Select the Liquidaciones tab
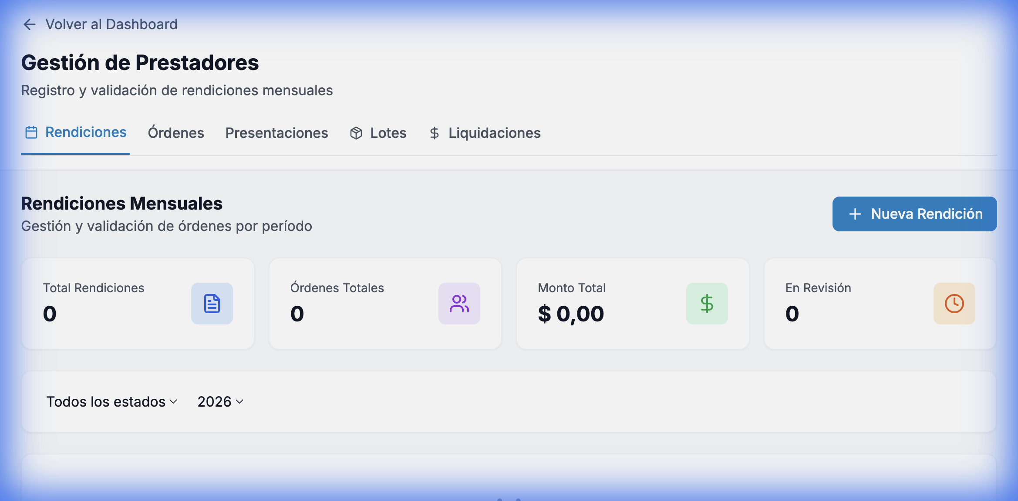1018x501 pixels. pos(494,133)
